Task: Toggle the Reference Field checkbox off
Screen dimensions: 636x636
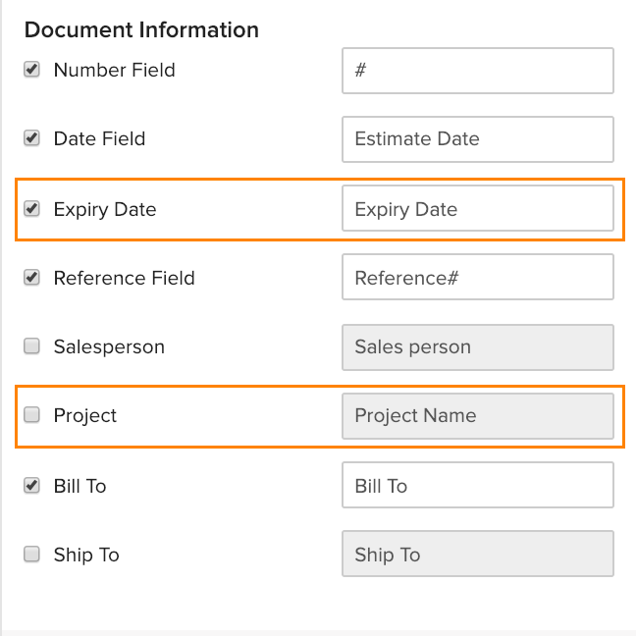Action: 32,278
